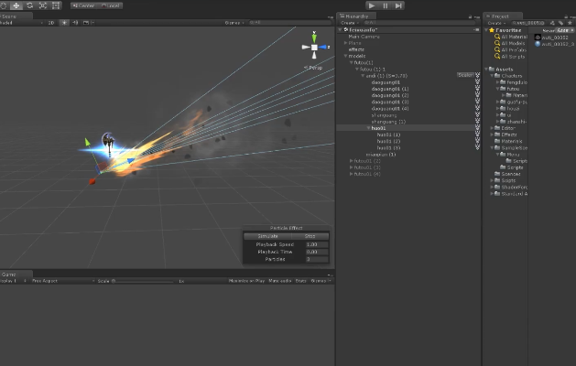The image size is (576, 366).
Task: Select the Move tool in toolbar
Action: tap(16, 5)
